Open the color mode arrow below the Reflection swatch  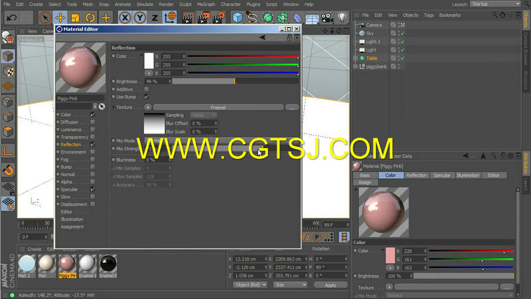[149, 73]
